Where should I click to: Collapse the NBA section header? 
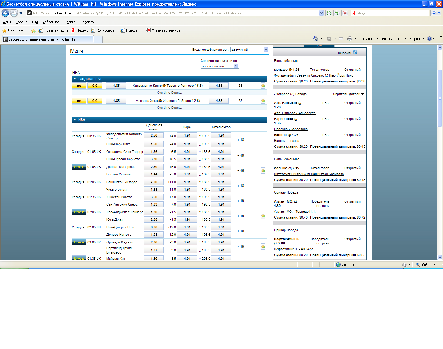coord(75,120)
